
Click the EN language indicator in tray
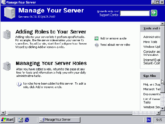click(149, 120)
